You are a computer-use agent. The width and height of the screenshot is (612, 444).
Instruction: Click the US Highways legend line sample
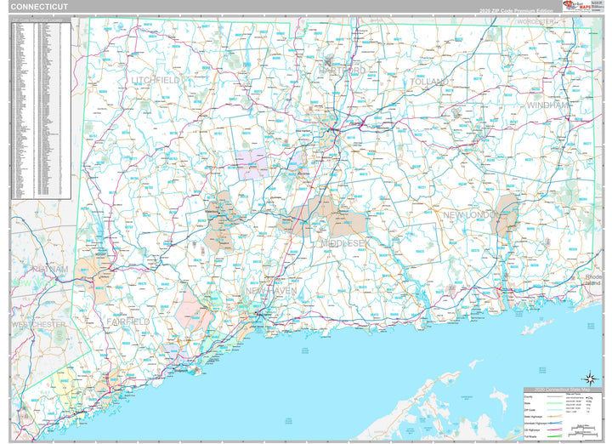tap(554, 430)
